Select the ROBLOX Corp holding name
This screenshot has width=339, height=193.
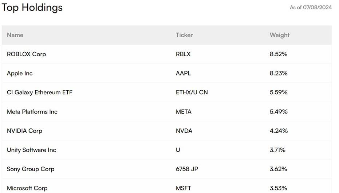pos(26,54)
